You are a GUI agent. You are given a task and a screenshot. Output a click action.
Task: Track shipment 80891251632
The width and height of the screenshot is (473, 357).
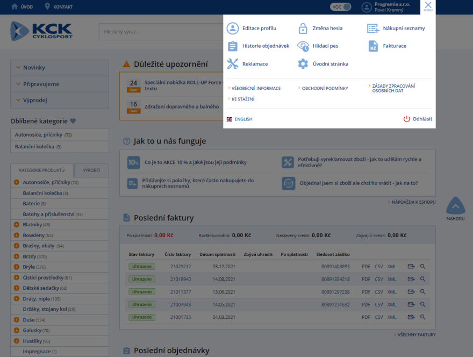click(x=335, y=304)
